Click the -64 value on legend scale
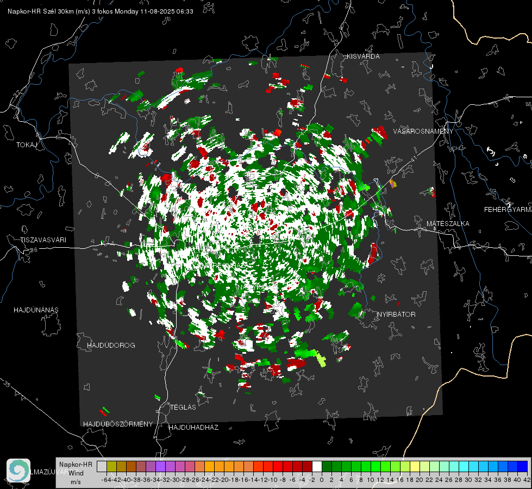 tap(106, 480)
